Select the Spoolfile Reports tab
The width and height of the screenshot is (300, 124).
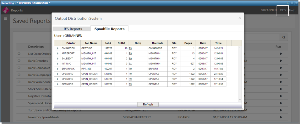(x=109, y=29)
